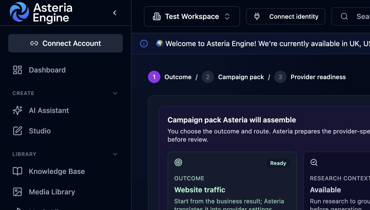Click the Available research context text
Viewport: 370px width, 210px height.
point(326,190)
